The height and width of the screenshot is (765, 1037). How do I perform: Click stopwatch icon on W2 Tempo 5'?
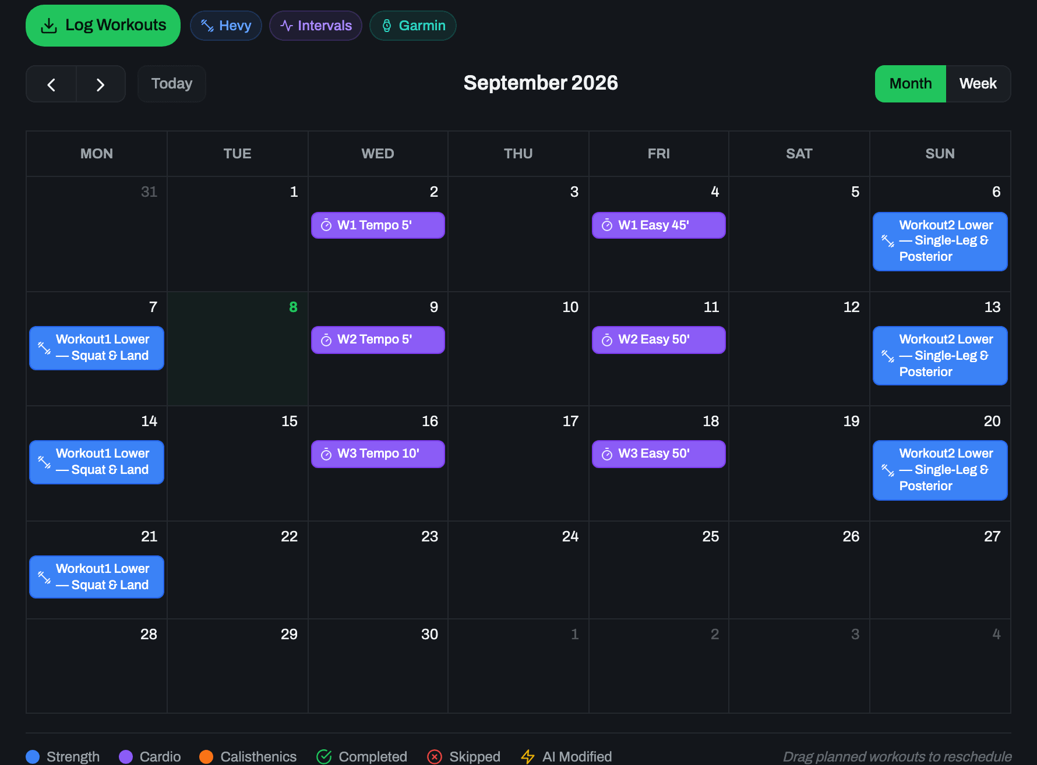(326, 340)
